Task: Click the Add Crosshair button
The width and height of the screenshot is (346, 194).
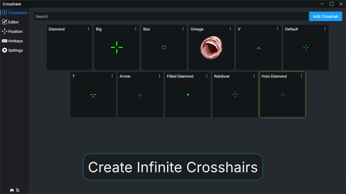Action: [325, 16]
